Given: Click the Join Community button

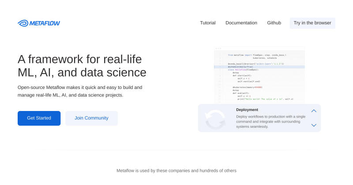Looking at the screenshot, I should click(91, 118).
